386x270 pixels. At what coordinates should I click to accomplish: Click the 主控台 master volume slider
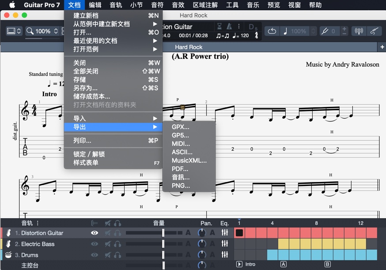point(154,265)
